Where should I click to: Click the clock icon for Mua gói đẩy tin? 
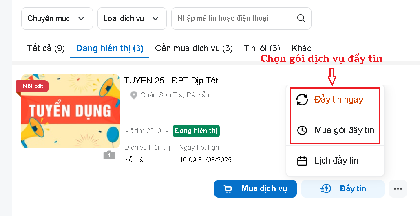click(302, 130)
